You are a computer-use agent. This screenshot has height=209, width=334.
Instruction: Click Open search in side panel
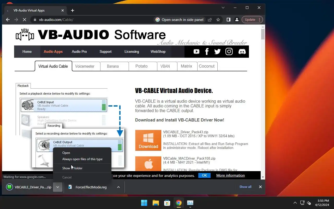click(180, 20)
